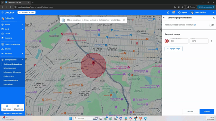Close the Editar rangos personalizados panel
This screenshot has height=121, width=216.
pyautogui.click(x=214, y=18)
